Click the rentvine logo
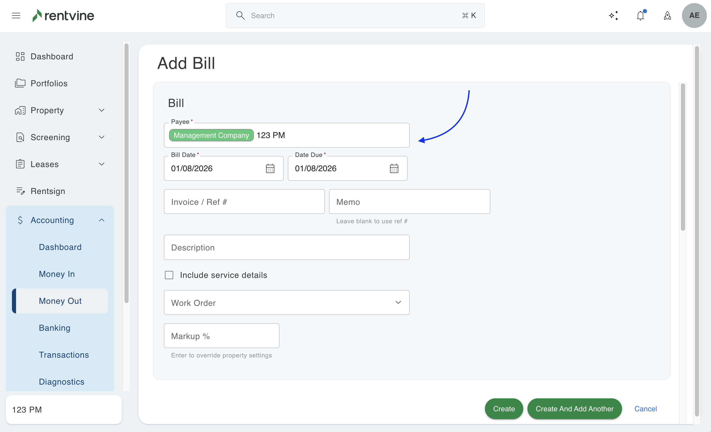Viewport: 711px width, 432px height. tap(64, 16)
